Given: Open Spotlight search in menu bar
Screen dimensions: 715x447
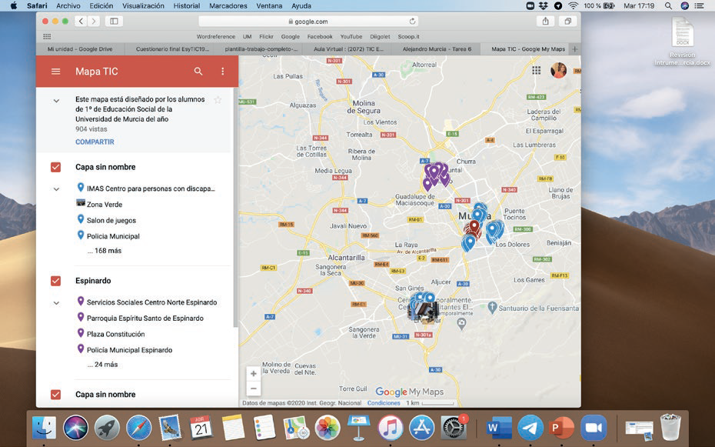Looking at the screenshot, I should click(668, 6).
